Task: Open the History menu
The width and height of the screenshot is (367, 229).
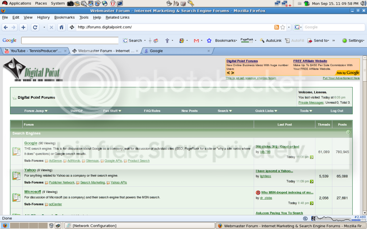Action: (x=43, y=17)
